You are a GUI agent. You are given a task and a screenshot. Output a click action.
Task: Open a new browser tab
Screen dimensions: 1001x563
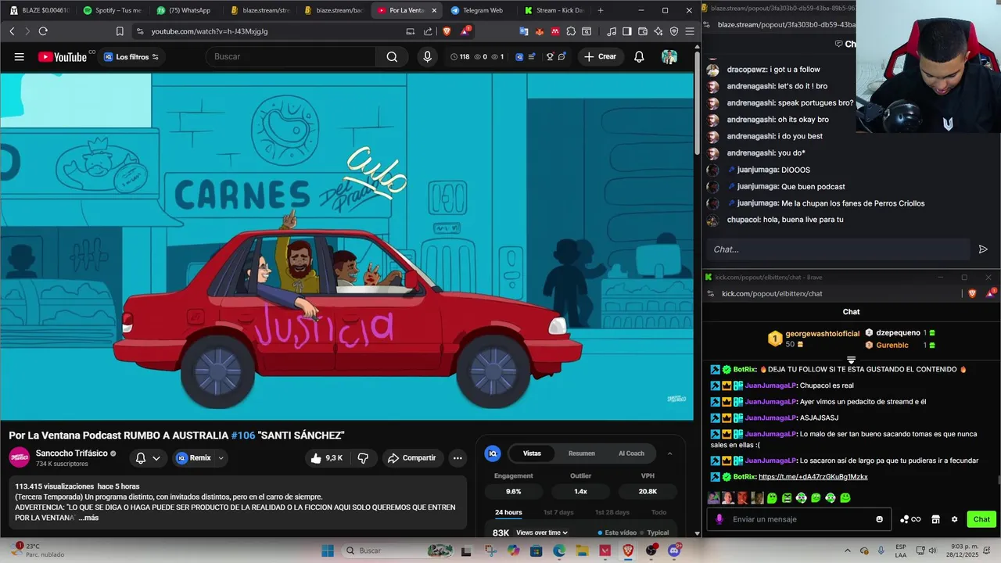601,10
